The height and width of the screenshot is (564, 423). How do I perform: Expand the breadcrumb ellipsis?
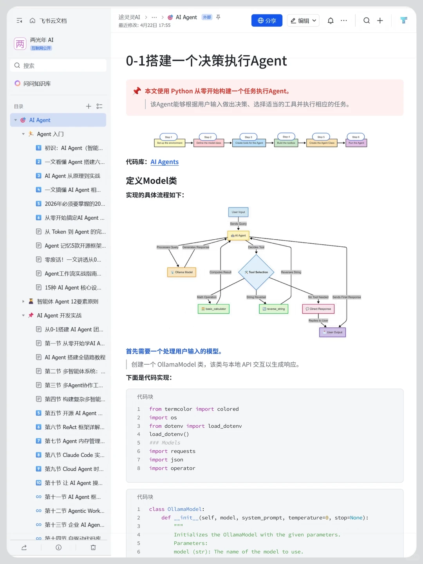(x=154, y=17)
